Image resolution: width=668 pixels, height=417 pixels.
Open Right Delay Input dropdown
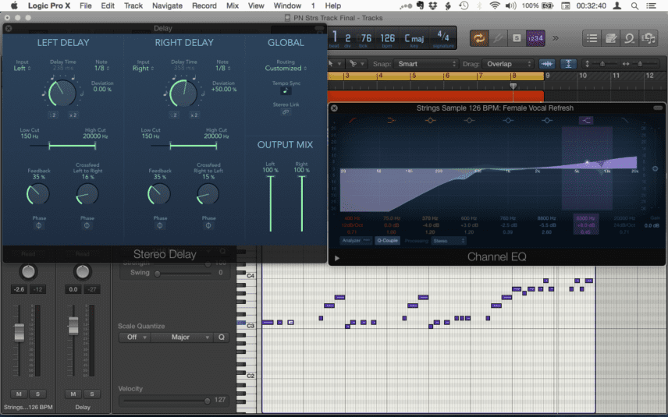pyautogui.click(x=143, y=68)
